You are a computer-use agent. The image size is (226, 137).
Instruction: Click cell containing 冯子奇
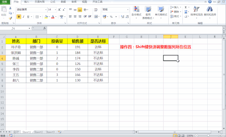[16, 47]
